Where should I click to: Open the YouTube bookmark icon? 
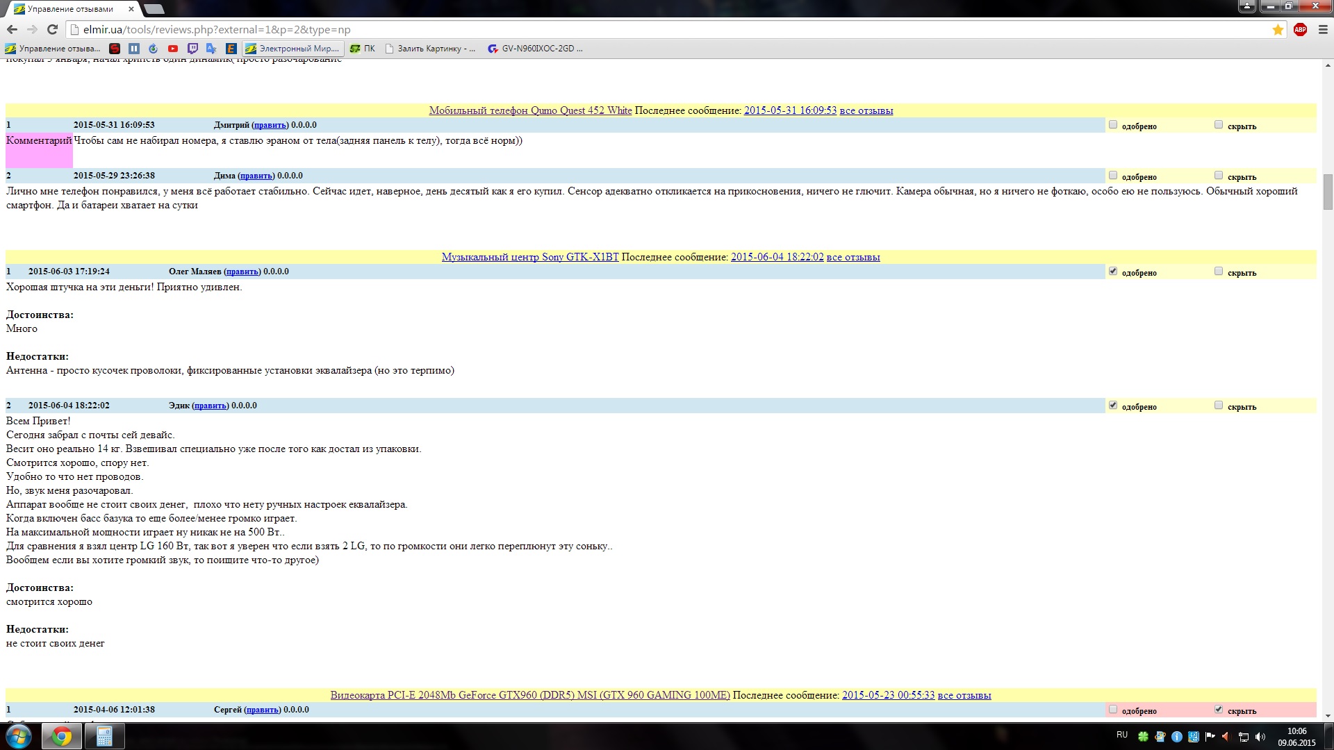tap(173, 49)
